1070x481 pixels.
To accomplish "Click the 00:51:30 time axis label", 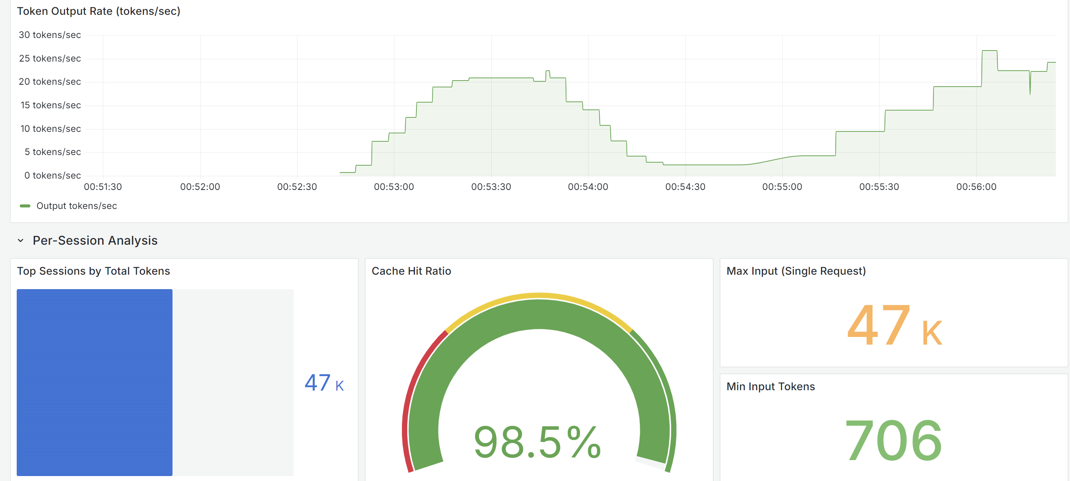I will [x=103, y=187].
